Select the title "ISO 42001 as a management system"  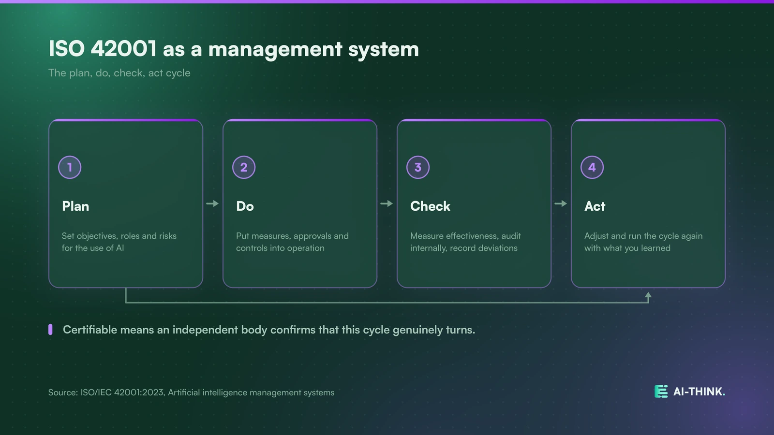point(234,49)
